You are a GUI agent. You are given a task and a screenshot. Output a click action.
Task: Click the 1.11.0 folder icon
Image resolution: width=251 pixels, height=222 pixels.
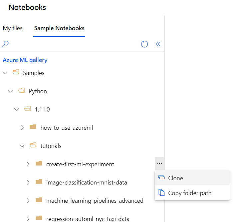[x=27, y=109]
